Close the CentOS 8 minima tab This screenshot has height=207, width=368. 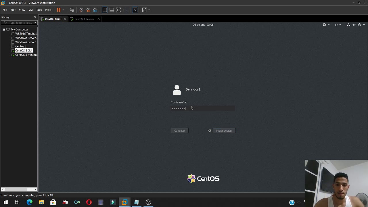coord(98,19)
